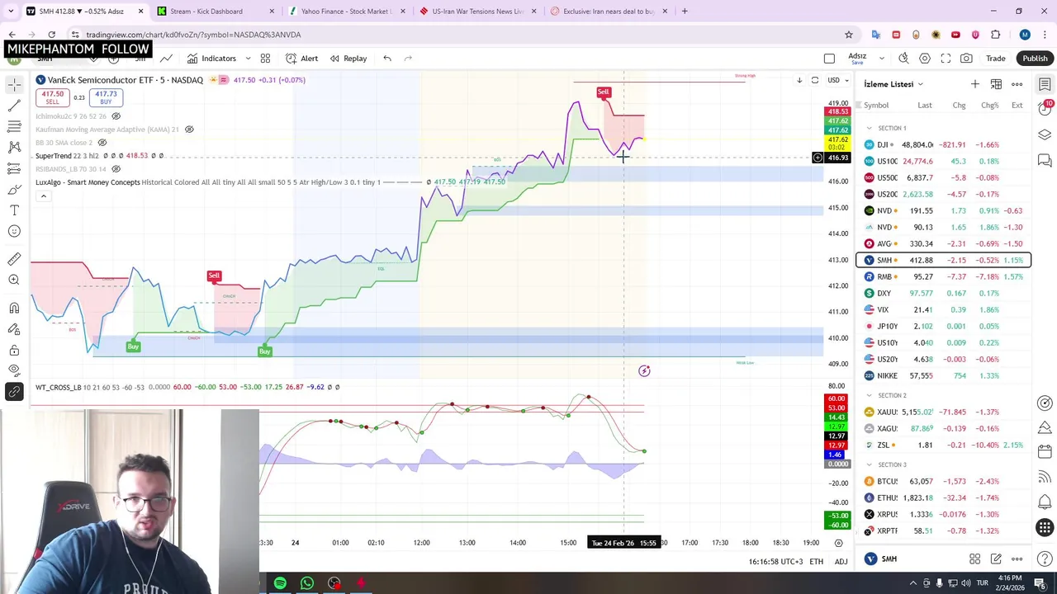
Task: Open the object tree layers icon
Action: tap(1045, 135)
